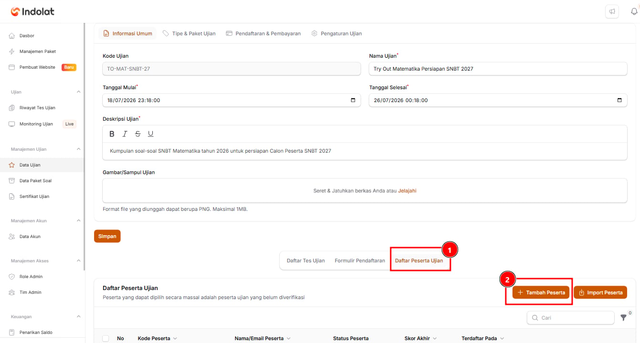Click the Sertifikat Ujian document icon

pos(12,197)
